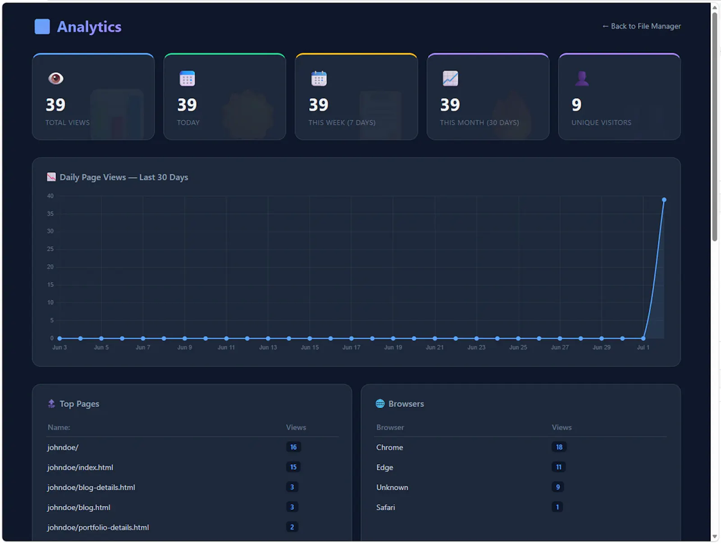Image resolution: width=721 pixels, height=543 pixels.
Task: Click the scrollbar up arrow
Action: click(x=715, y=7)
